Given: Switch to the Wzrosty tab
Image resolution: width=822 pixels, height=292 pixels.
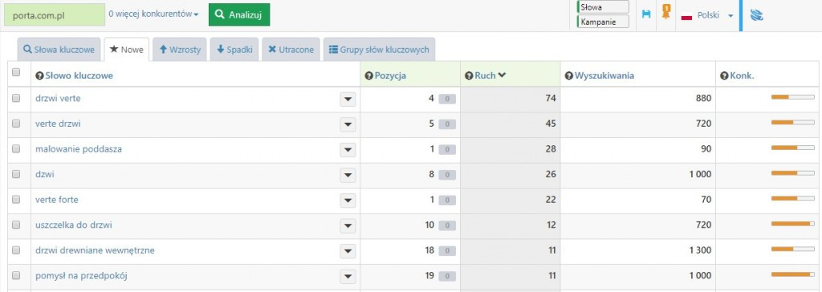Looking at the screenshot, I should click(x=180, y=50).
